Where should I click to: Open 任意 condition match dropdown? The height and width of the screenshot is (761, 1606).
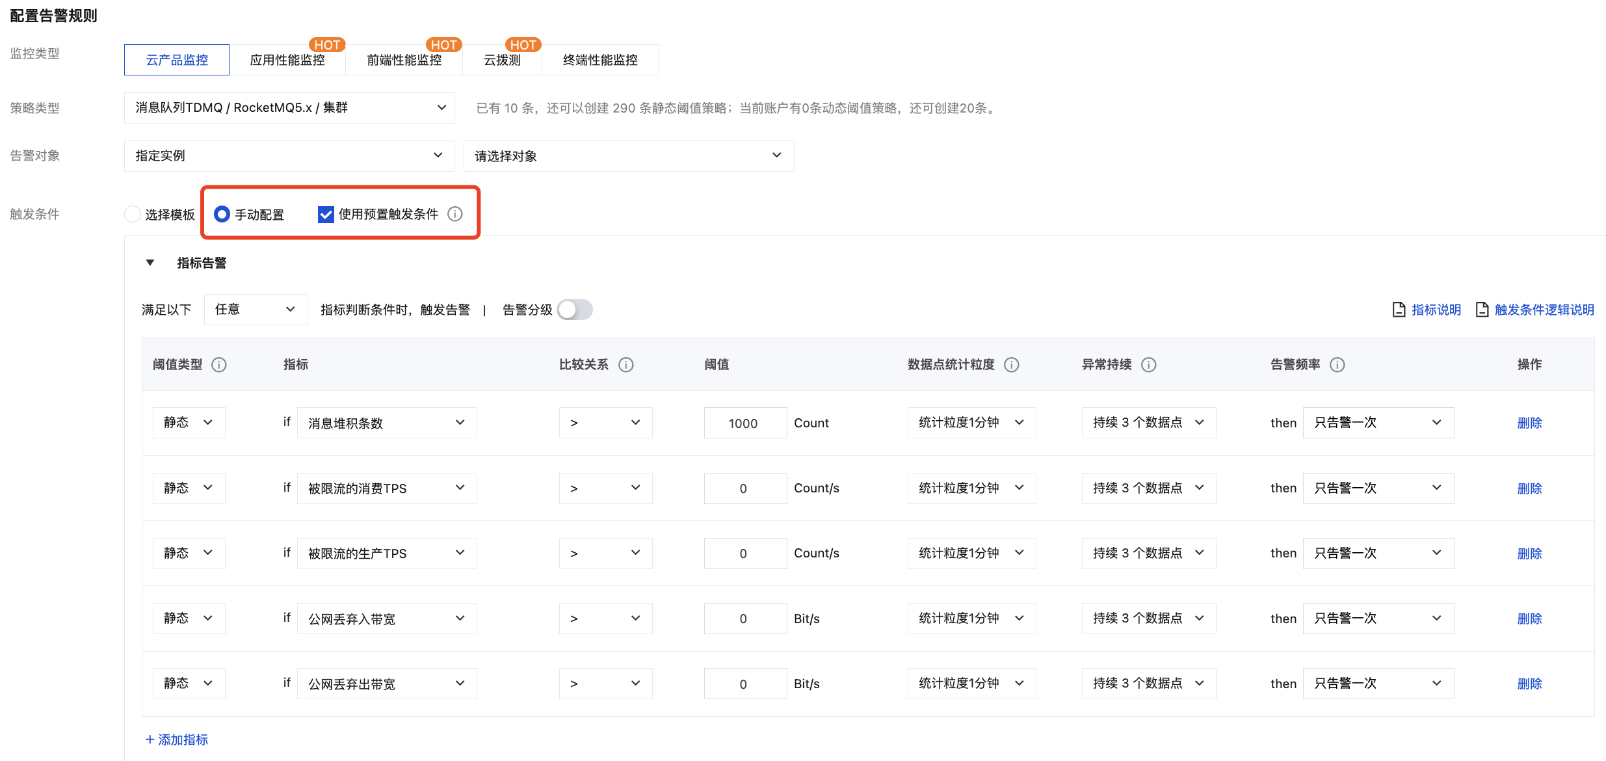255,310
